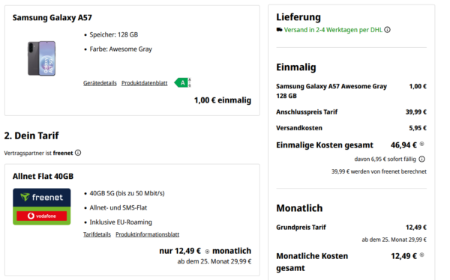The width and height of the screenshot is (450, 280).
Task: Click the Einmalige Kosten gesamt label
Action: pos(325,145)
